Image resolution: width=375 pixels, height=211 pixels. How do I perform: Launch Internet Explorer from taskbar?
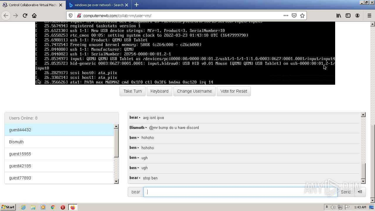coord(23,207)
